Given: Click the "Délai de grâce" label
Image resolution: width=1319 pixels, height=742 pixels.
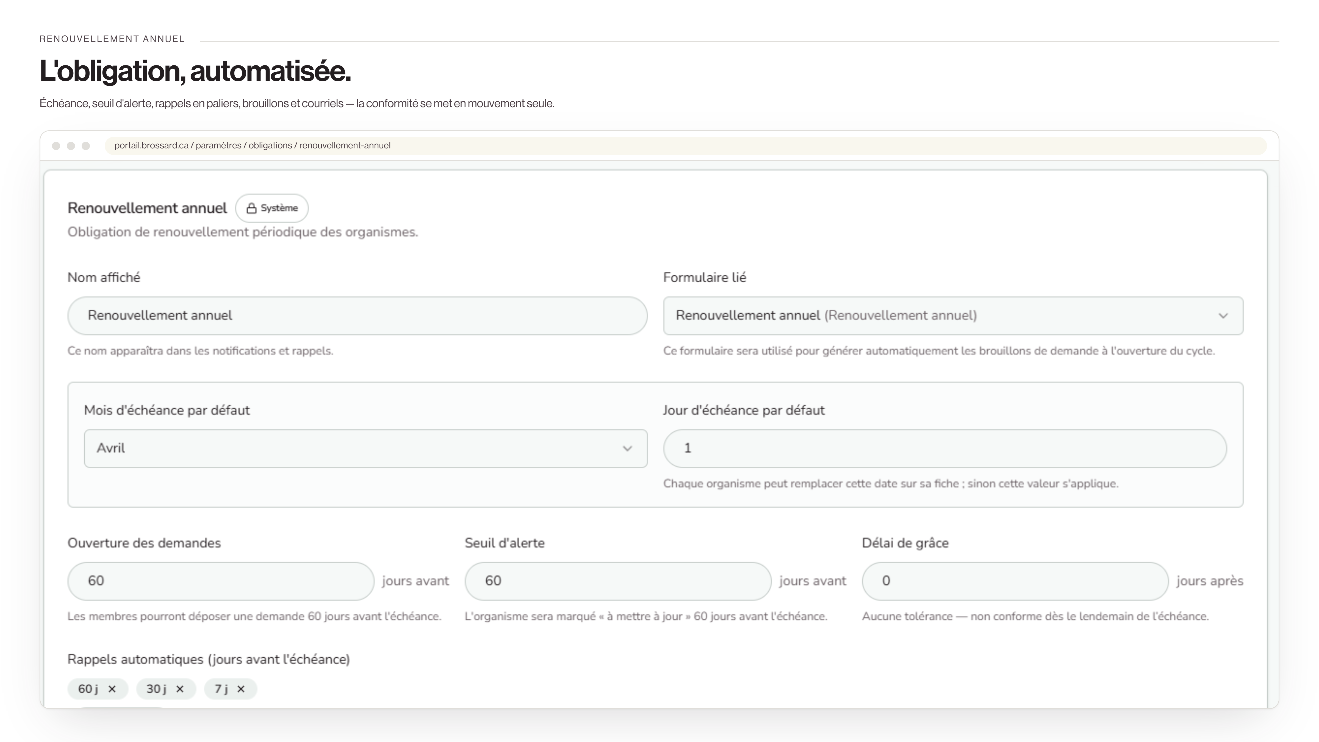Looking at the screenshot, I should (905, 543).
